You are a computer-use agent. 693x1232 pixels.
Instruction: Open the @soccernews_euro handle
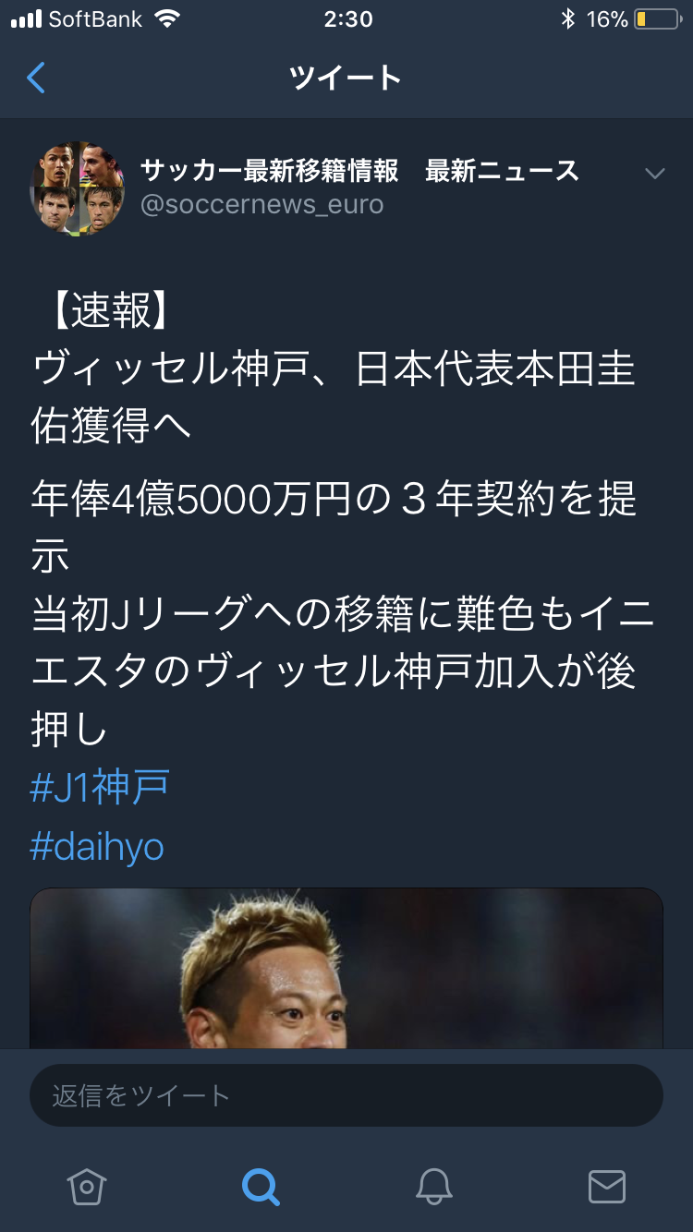[261, 204]
